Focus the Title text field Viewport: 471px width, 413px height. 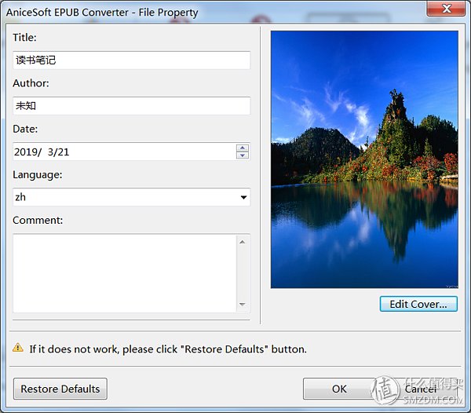point(131,60)
